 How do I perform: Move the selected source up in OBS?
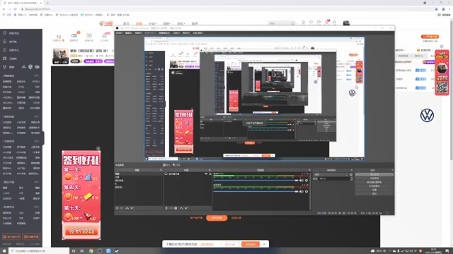coord(181,208)
